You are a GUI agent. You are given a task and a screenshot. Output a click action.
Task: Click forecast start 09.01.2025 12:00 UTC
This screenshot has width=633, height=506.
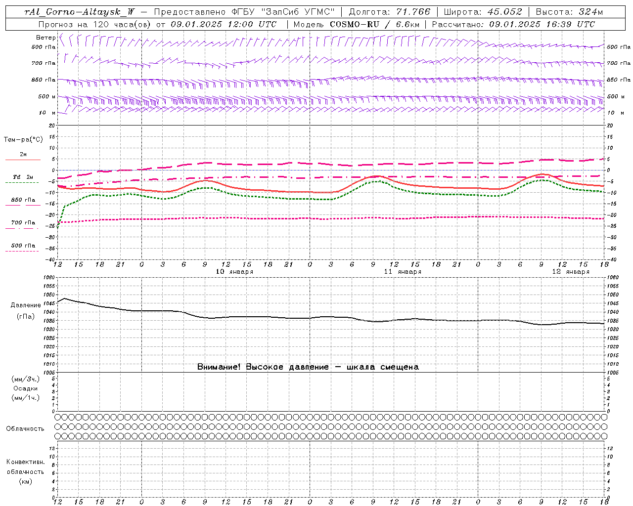224,24
